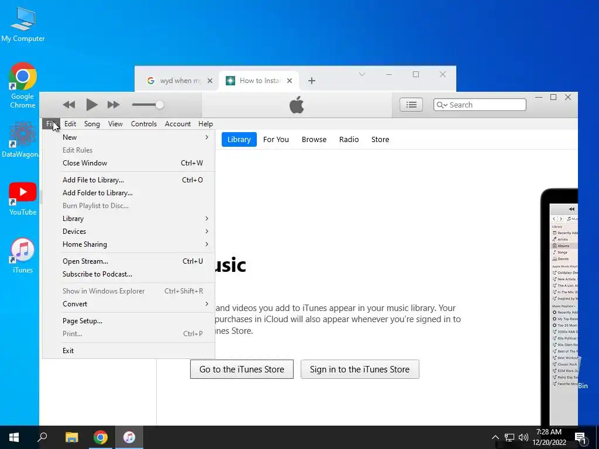Close the 'How to Instal' Chrome tab
This screenshot has width=599, height=449.
tap(290, 81)
